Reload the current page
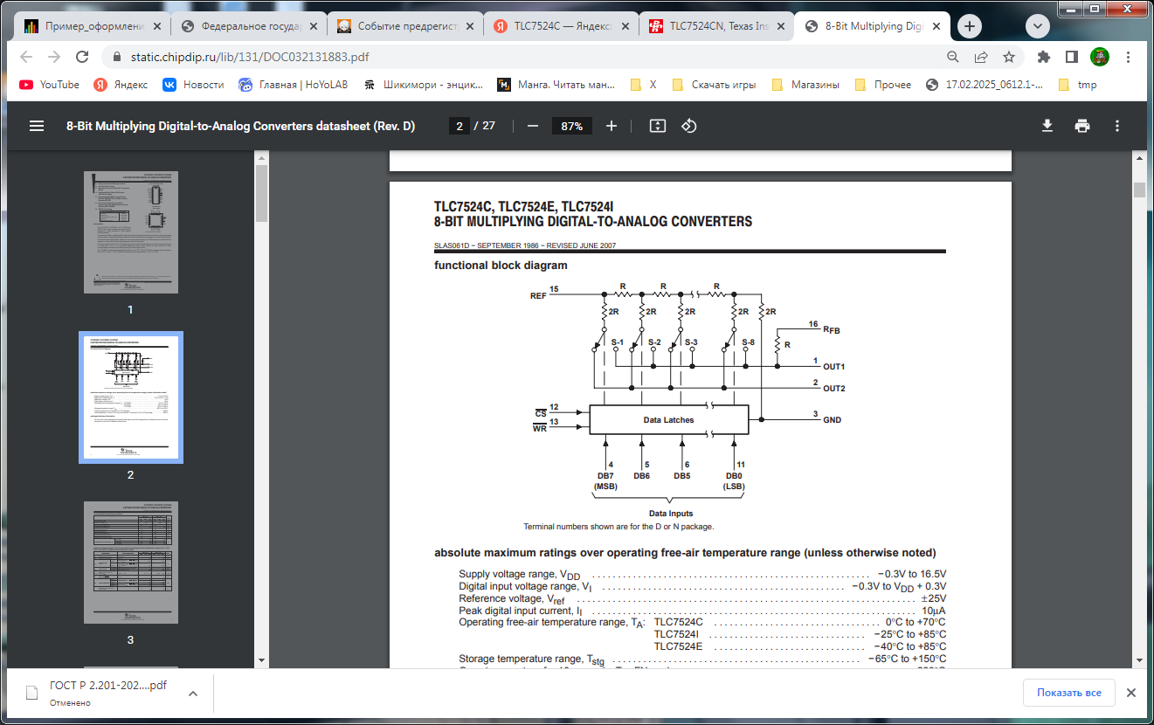This screenshot has height=725, width=1154. (82, 57)
